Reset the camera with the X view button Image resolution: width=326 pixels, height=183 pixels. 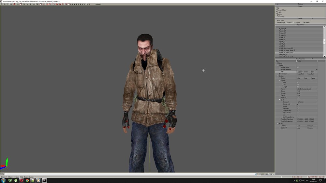[x=82, y=4]
